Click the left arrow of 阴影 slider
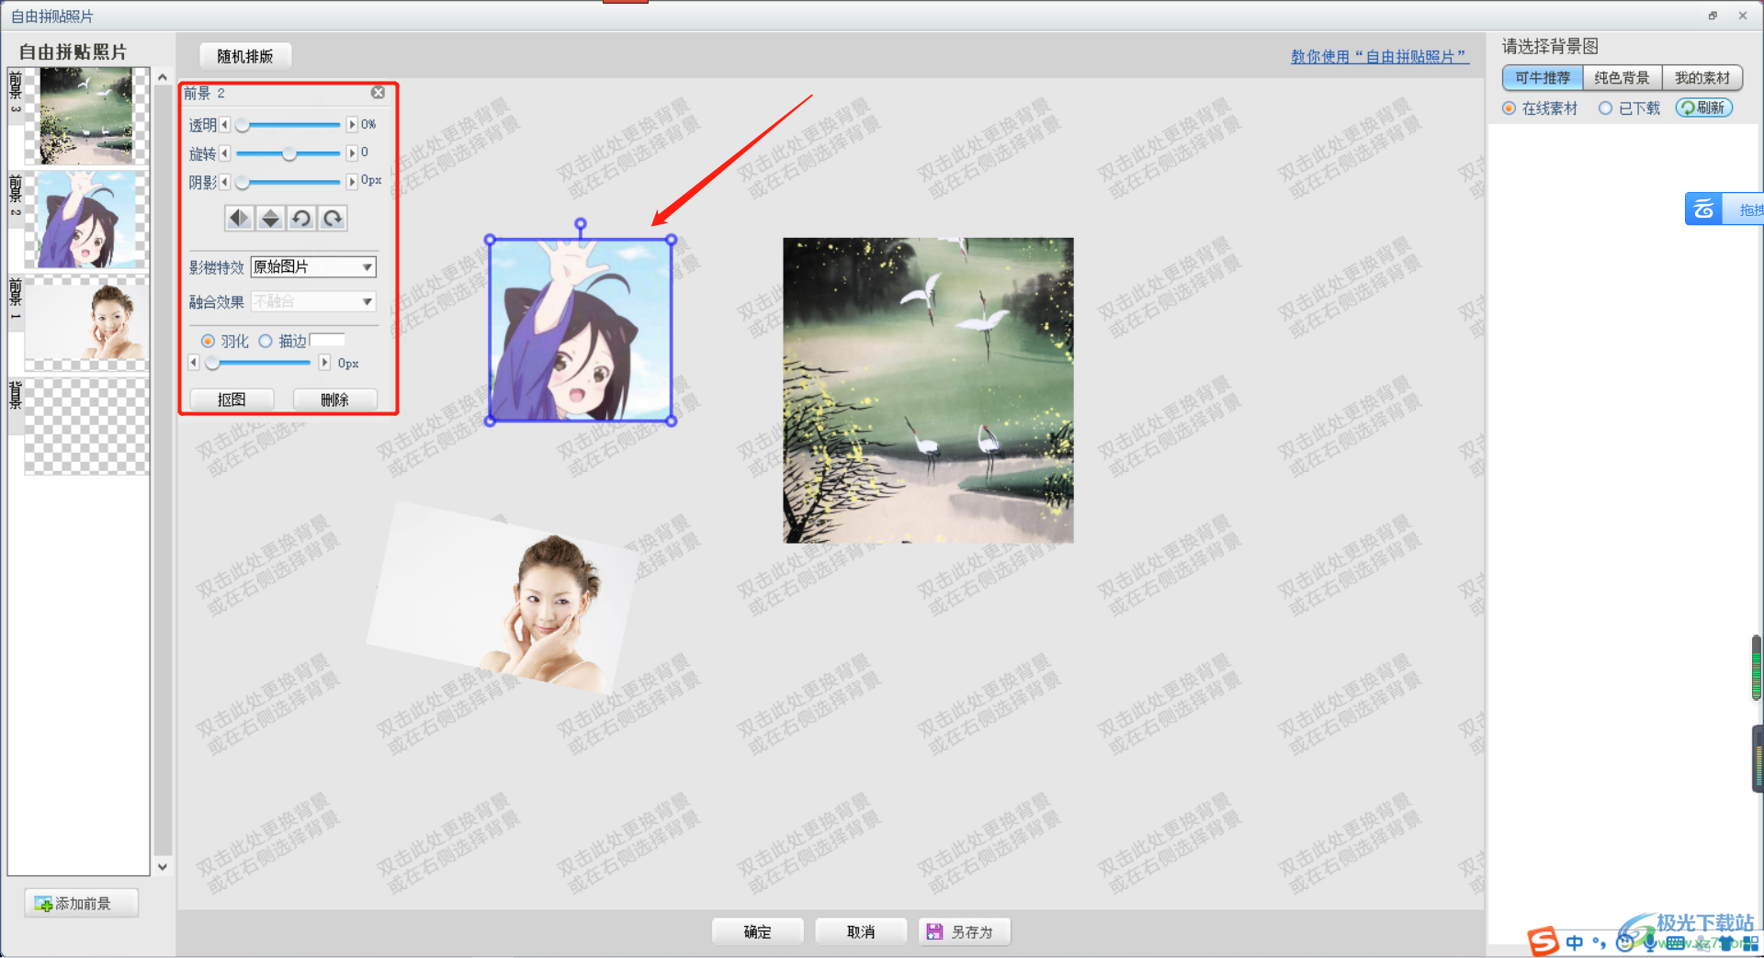 click(225, 182)
